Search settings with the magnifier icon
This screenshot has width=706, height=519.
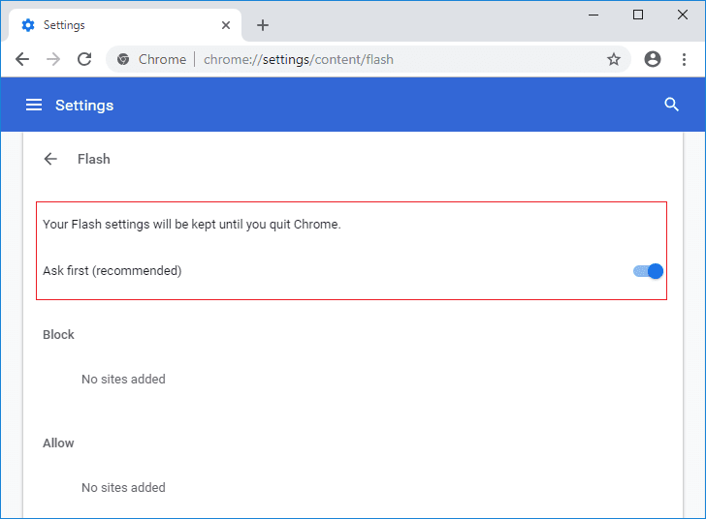coord(671,105)
